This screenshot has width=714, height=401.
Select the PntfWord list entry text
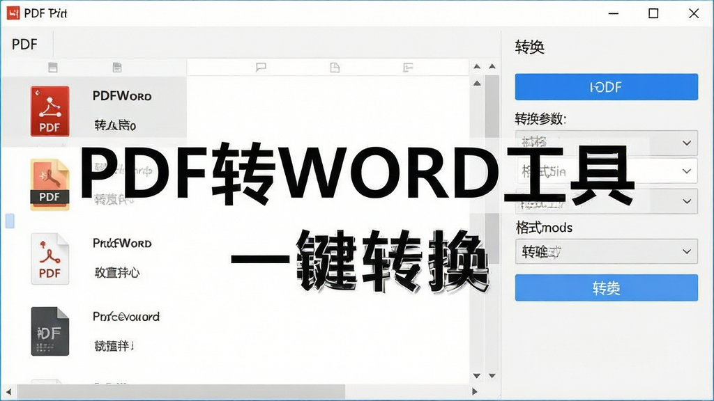point(122,243)
